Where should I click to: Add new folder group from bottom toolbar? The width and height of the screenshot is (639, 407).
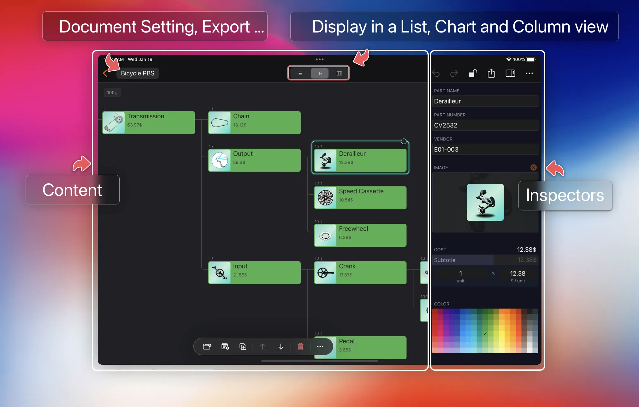pyautogui.click(x=207, y=346)
